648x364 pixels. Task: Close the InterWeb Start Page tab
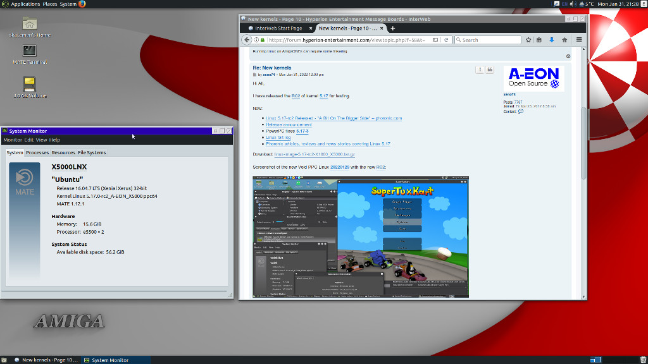(311, 28)
